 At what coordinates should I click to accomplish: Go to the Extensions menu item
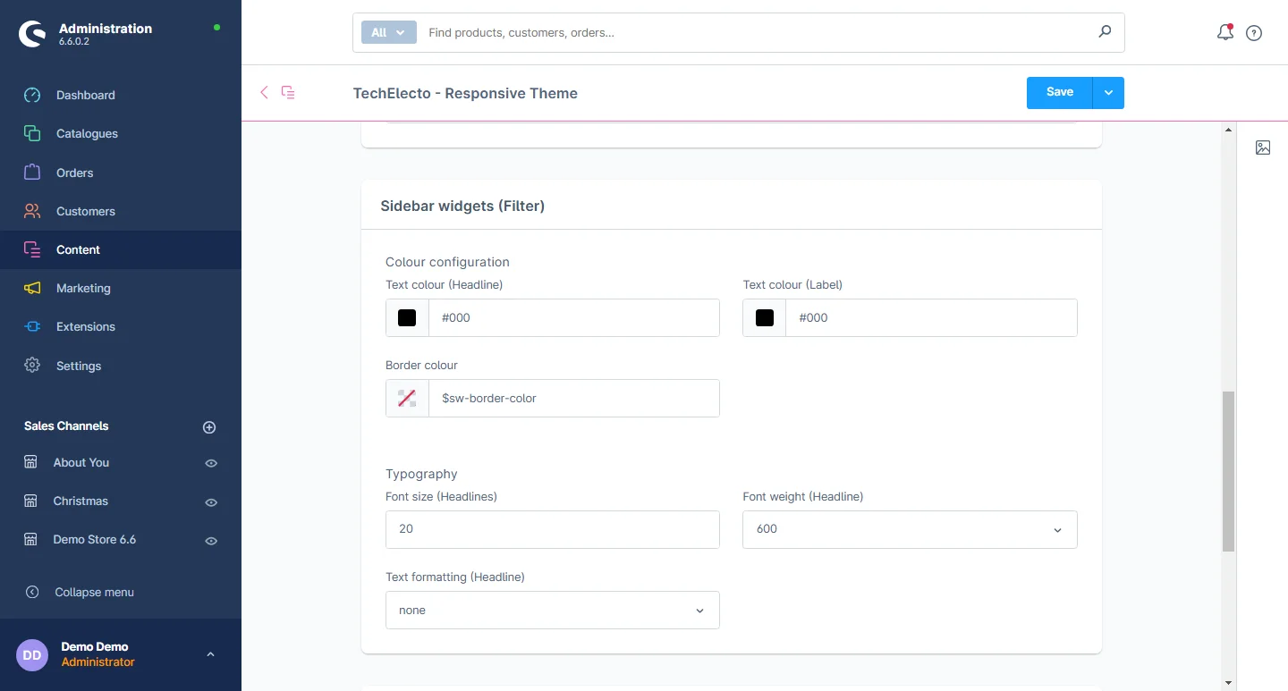(85, 326)
